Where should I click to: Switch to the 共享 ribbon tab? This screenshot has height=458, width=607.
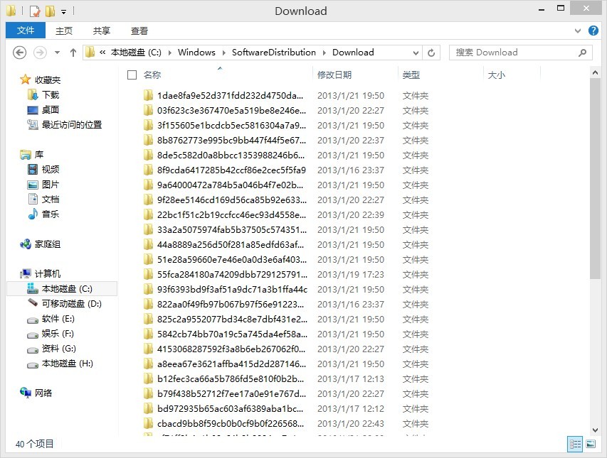coord(102,31)
